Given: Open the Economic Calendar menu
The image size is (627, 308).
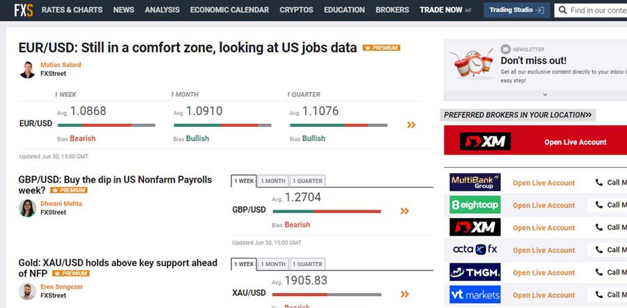Looking at the screenshot, I should pos(229,10).
